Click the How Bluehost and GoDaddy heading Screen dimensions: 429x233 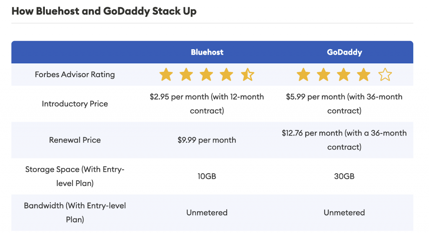[104, 11]
